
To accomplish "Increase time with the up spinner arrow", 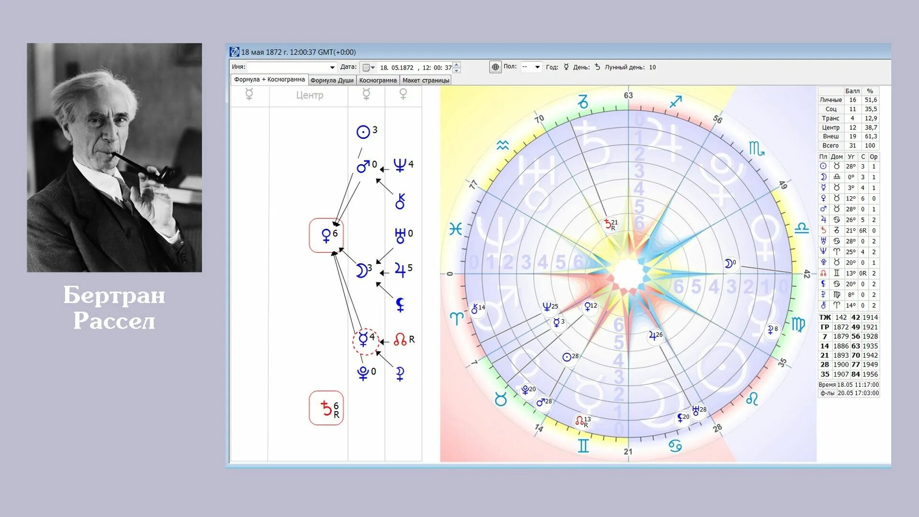I will (x=457, y=65).
